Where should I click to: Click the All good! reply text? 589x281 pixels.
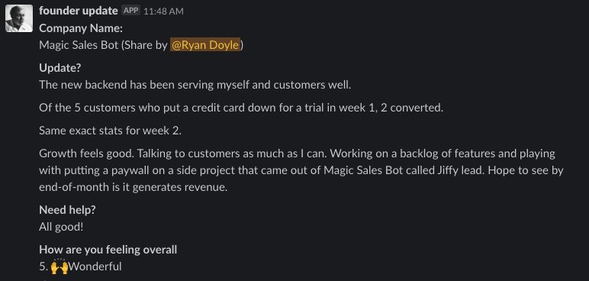[x=61, y=227]
